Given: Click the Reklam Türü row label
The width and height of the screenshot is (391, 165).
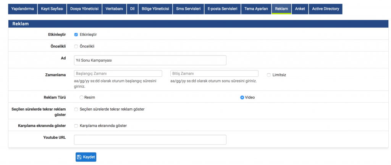Looking at the screenshot, I should point(55,97).
